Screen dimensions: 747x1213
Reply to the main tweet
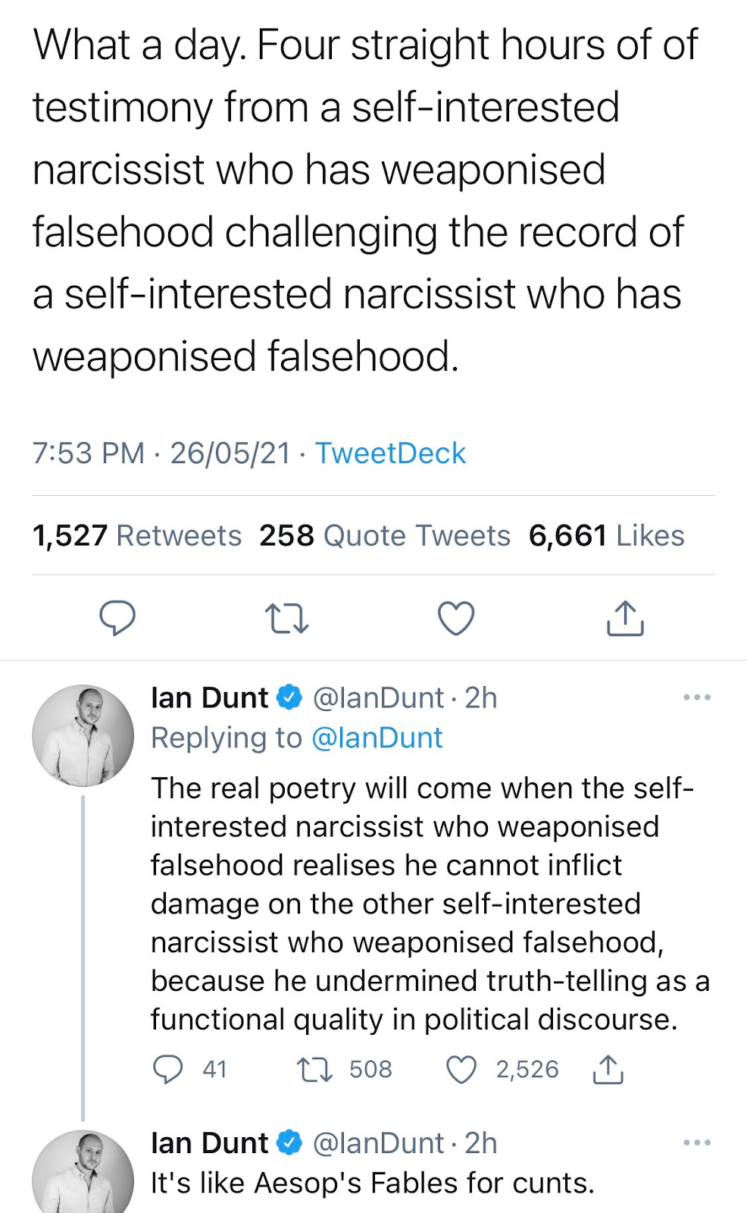117,618
